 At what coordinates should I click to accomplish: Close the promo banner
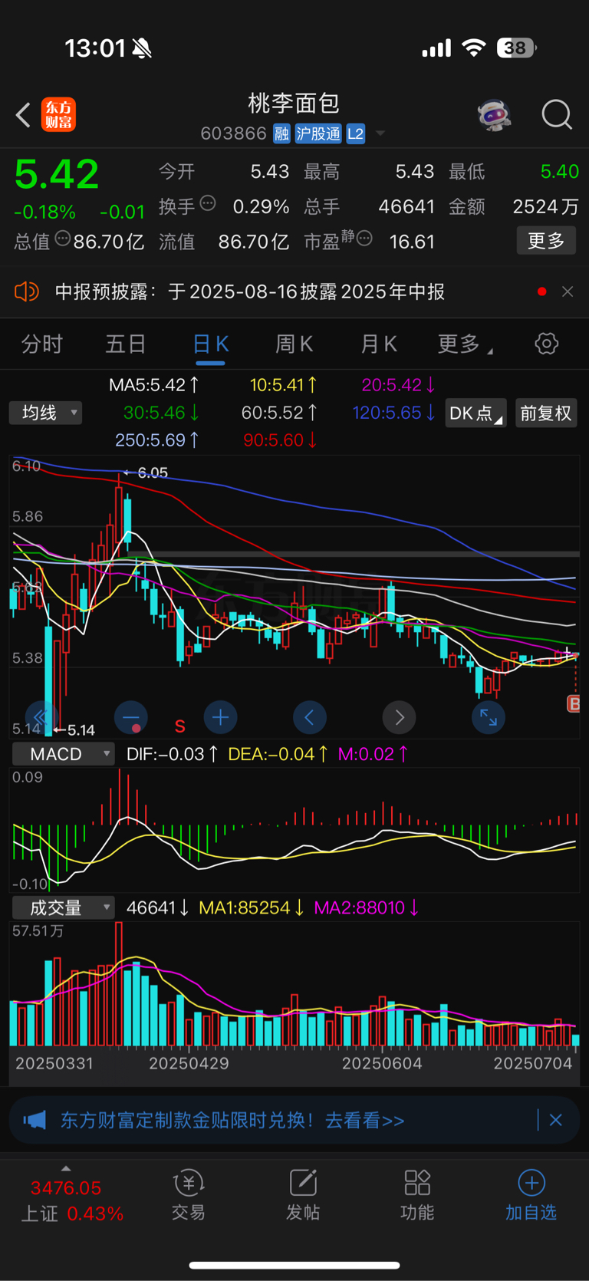556,1120
